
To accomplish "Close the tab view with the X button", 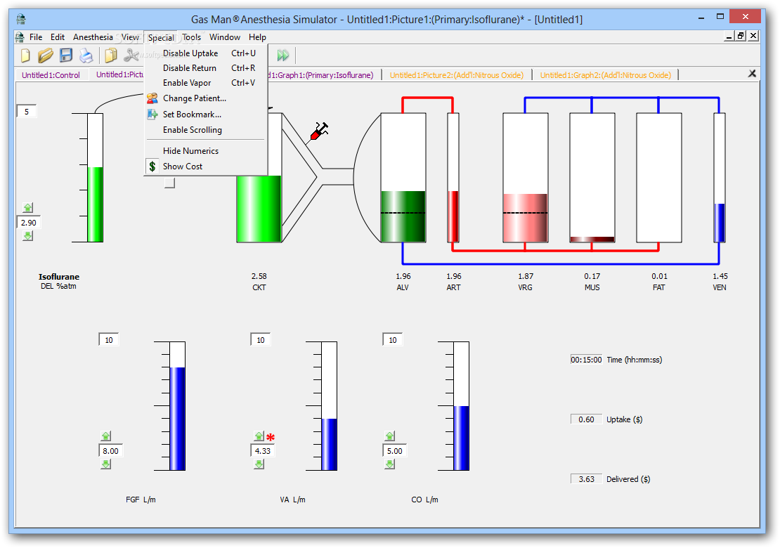I will 752,74.
